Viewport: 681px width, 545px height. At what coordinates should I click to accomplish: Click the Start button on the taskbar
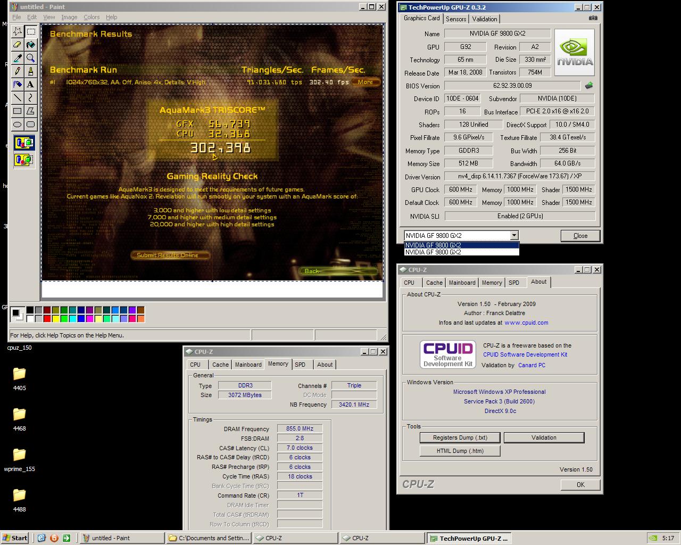point(15,538)
